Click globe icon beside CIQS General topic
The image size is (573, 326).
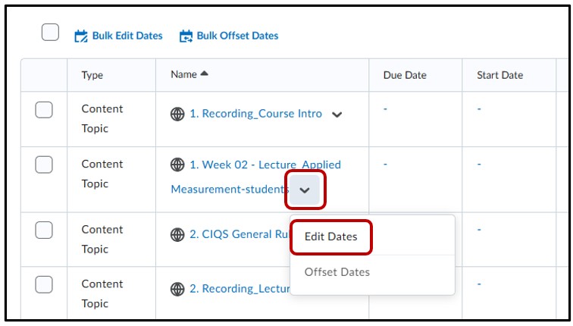click(x=177, y=234)
